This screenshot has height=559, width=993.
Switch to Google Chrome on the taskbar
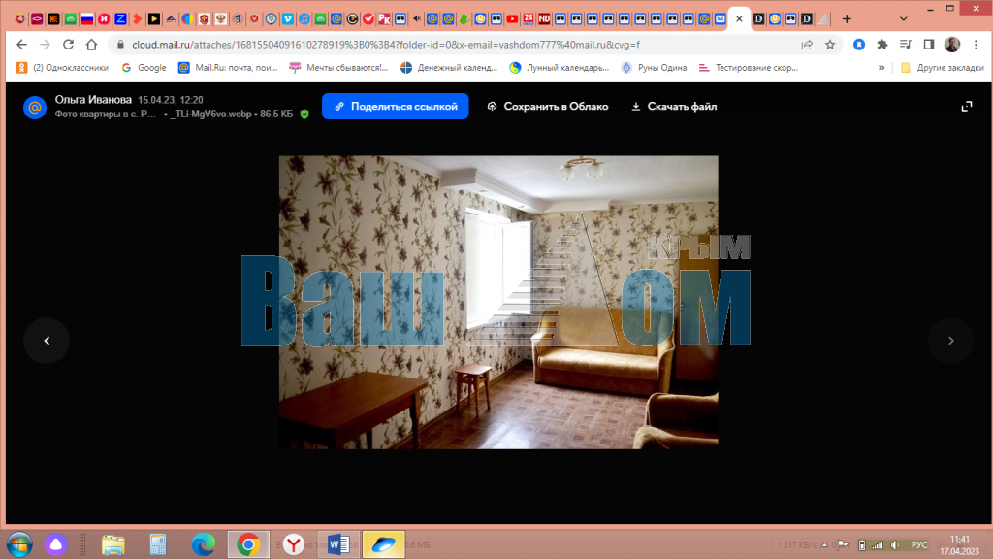(x=248, y=544)
